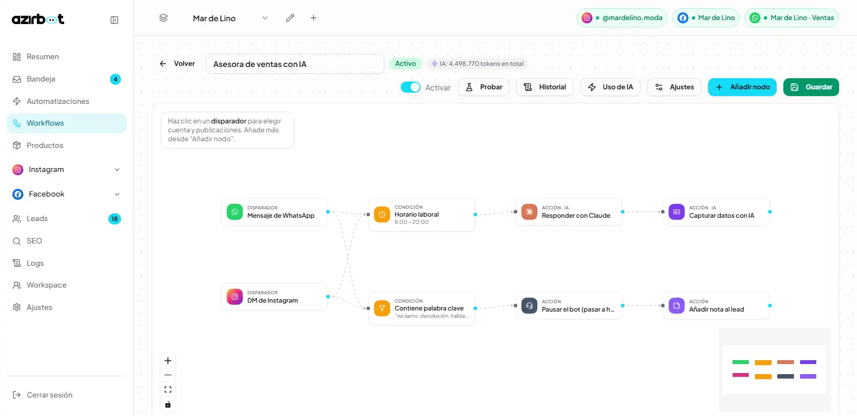Expand the Instagram sidebar section
Viewport: 857px width, 416px height.
tap(117, 170)
